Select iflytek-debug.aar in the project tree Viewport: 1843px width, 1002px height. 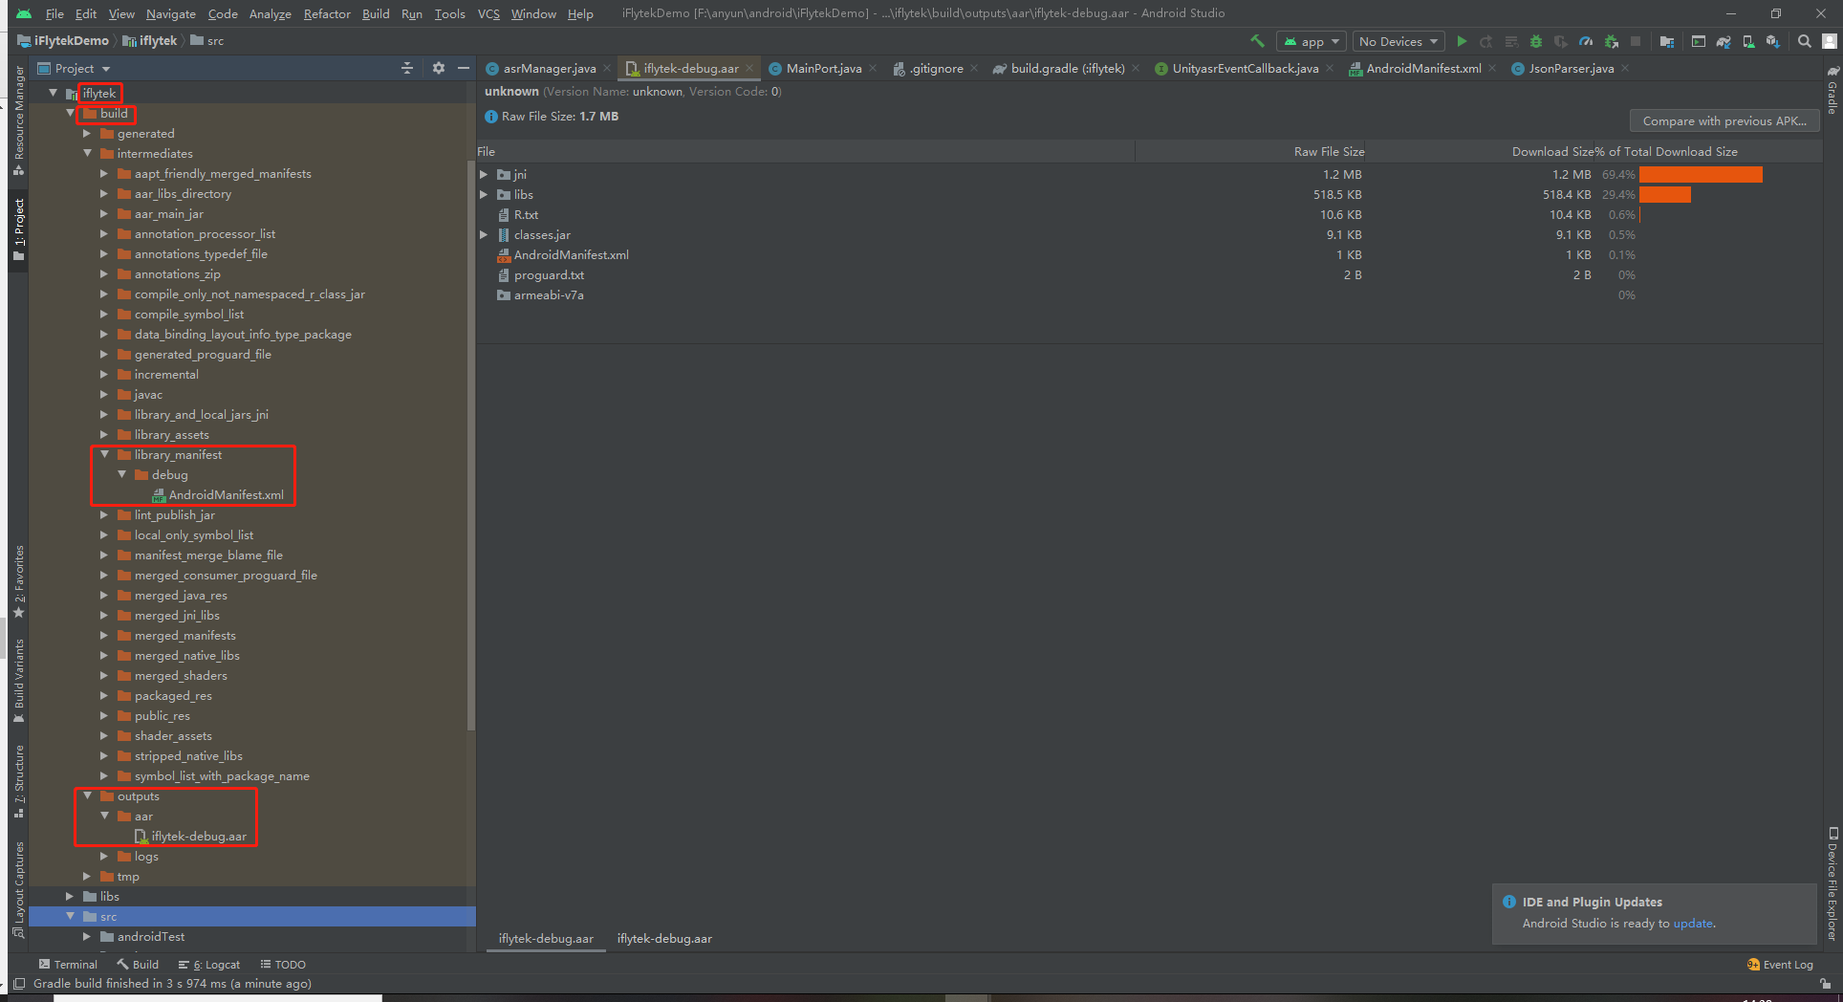pyautogui.click(x=199, y=836)
